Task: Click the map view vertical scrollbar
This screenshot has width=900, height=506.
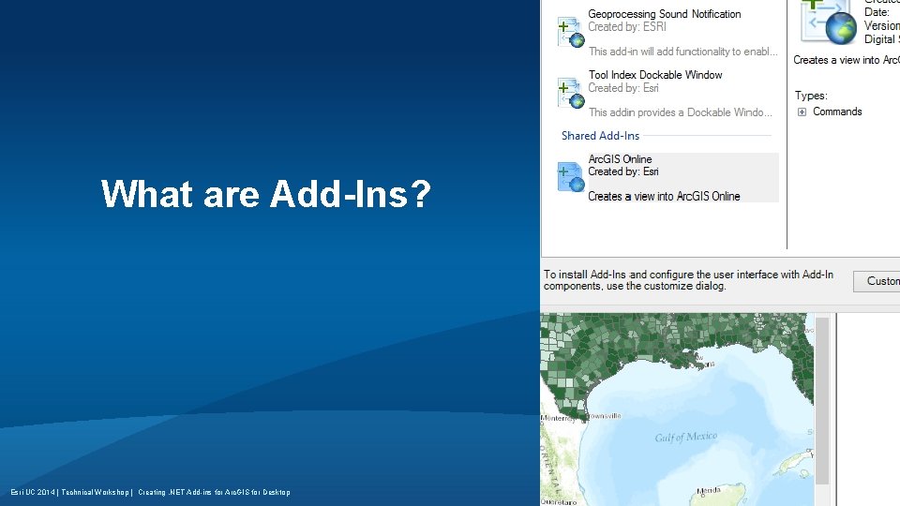Action: [822, 402]
